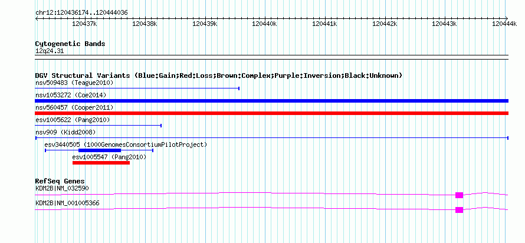Open the KDM2B|NM_032590 transcript label

pos(63,188)
